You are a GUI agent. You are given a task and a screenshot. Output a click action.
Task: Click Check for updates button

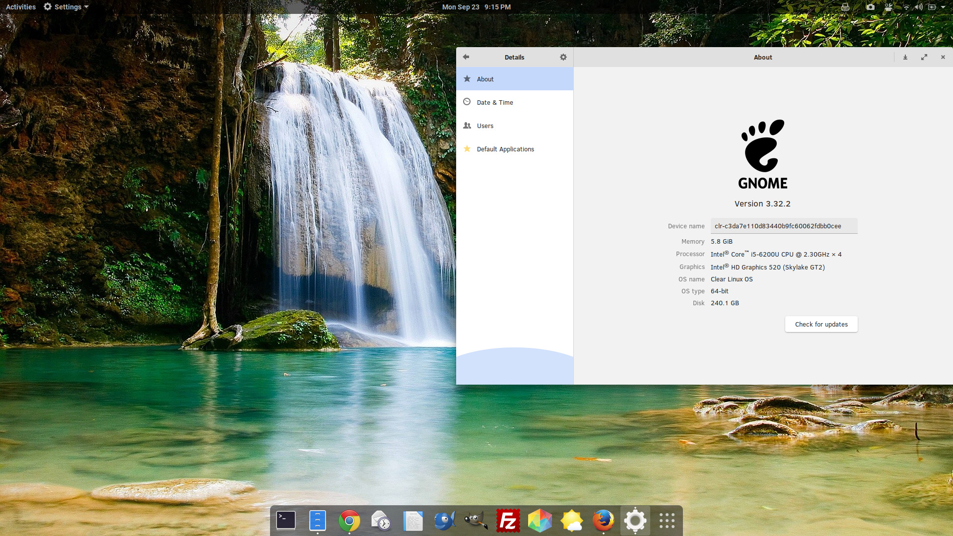tap(821, 324)
